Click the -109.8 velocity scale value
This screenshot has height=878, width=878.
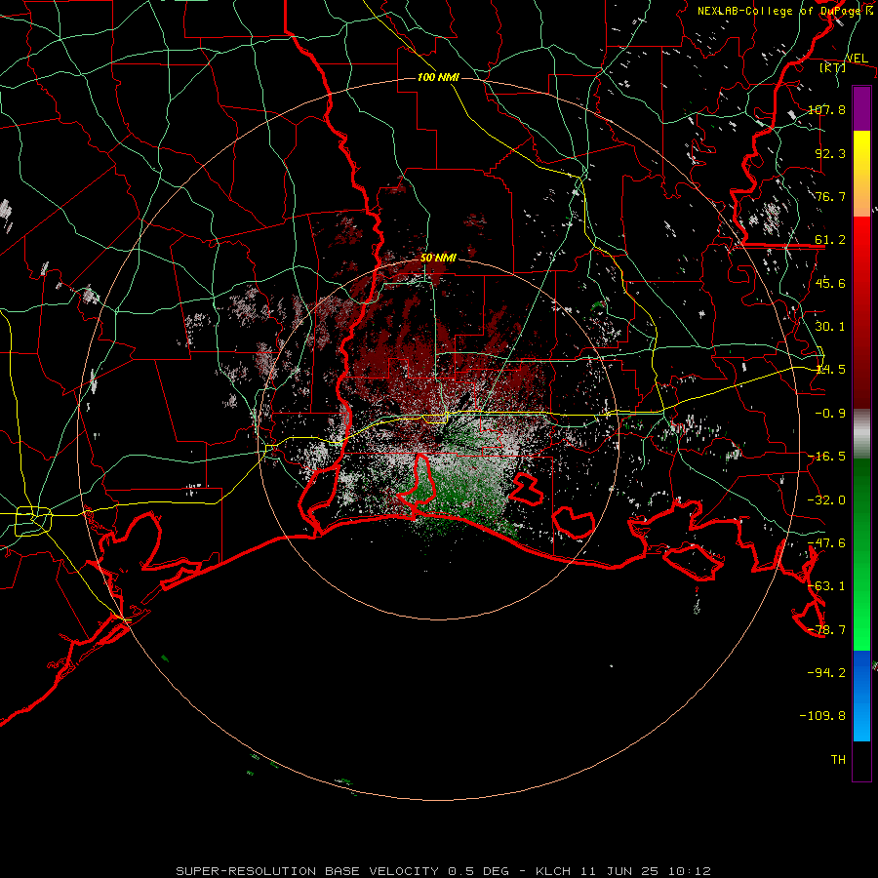pyautogui.click(x=822, y=716)
